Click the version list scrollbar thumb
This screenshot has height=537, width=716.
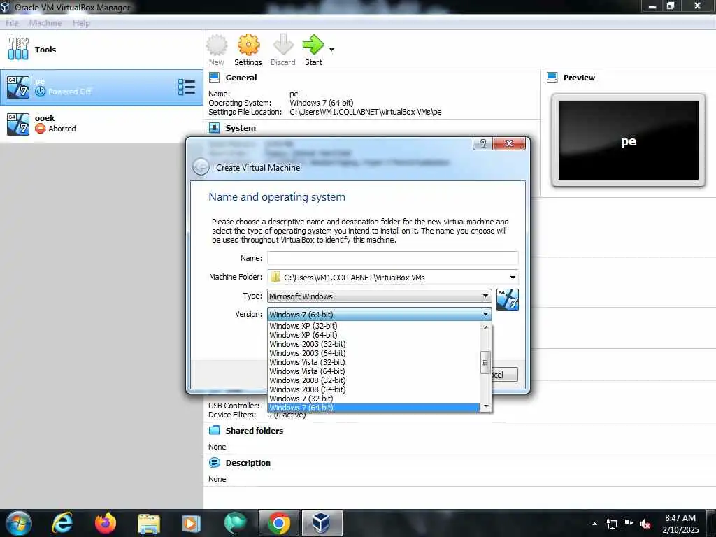[x=486, y=363]
